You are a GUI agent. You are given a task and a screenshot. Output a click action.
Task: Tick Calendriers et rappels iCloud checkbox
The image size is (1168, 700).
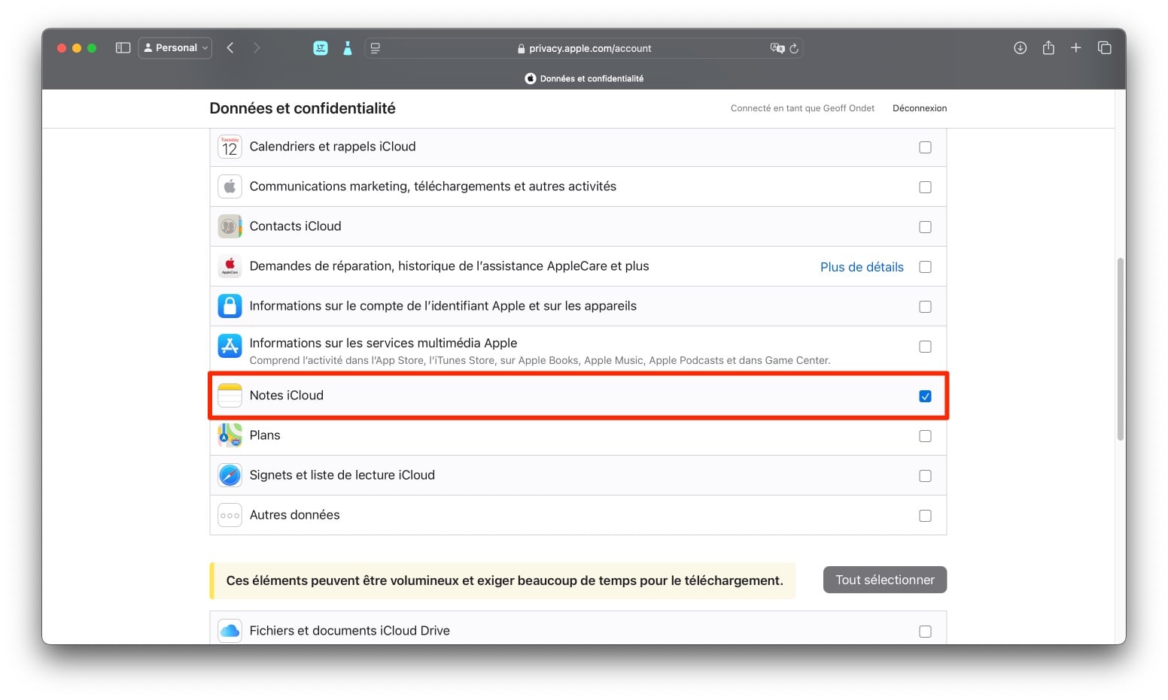pos(925,147)
